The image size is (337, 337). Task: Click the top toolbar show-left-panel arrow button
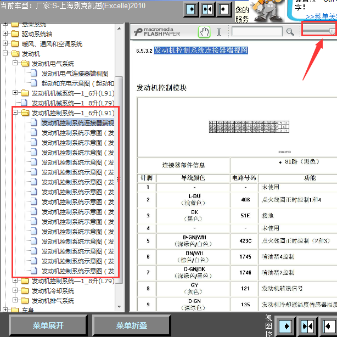(x=224, y=9)
